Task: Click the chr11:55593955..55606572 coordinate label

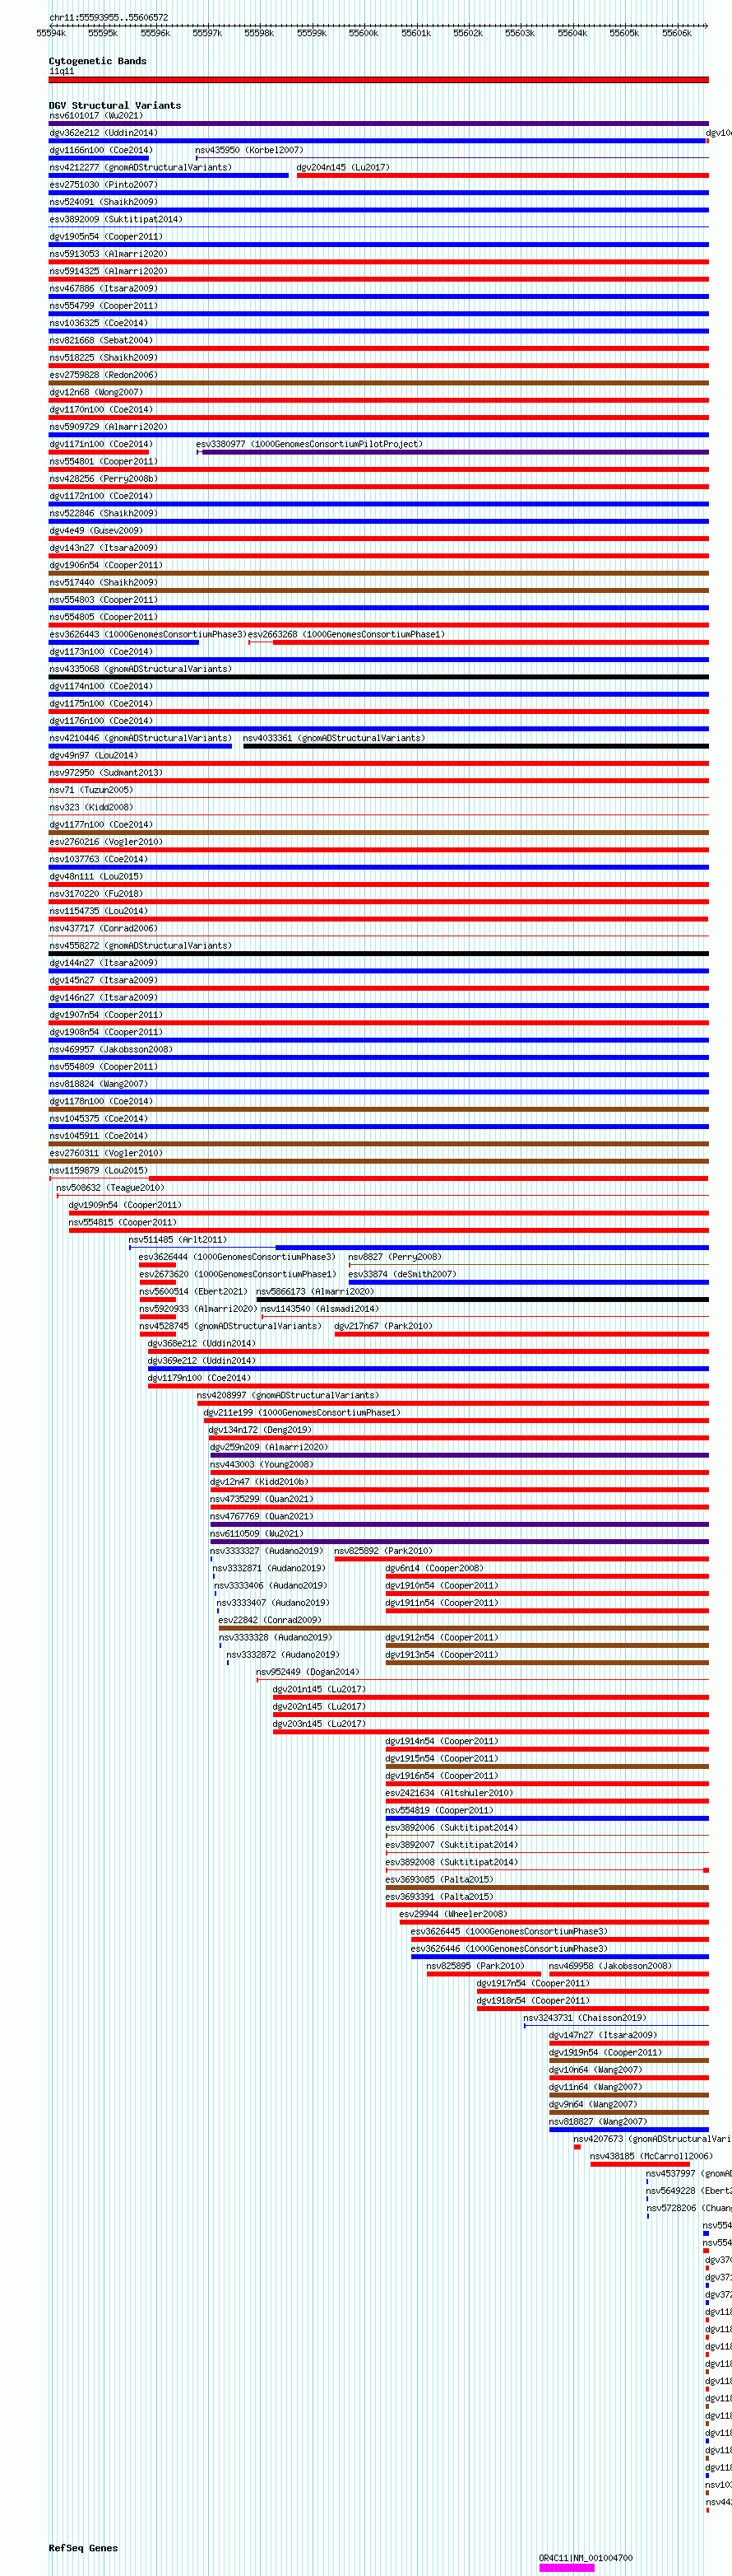Action: click(x=109, y=17)
